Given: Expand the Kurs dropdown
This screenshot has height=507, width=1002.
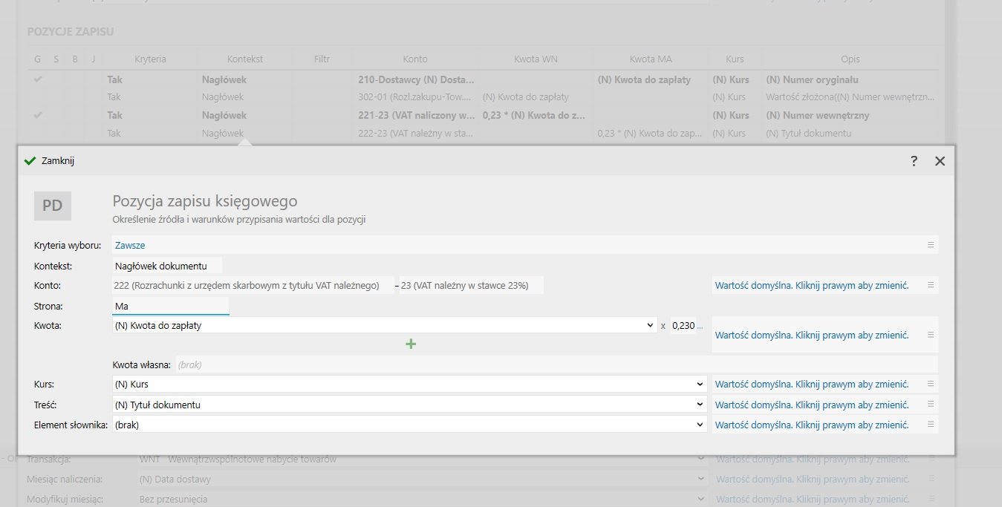Looking at the screenshot, I should [699, 385].
